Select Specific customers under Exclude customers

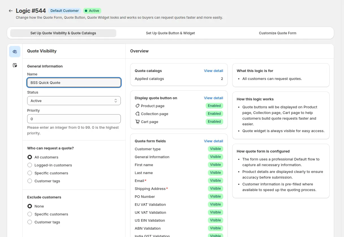30,214
